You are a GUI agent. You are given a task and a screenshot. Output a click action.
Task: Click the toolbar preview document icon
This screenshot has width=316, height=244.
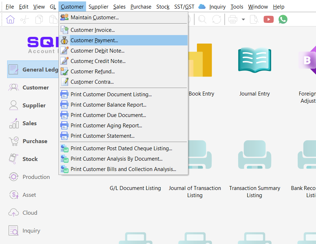[254, 19]
